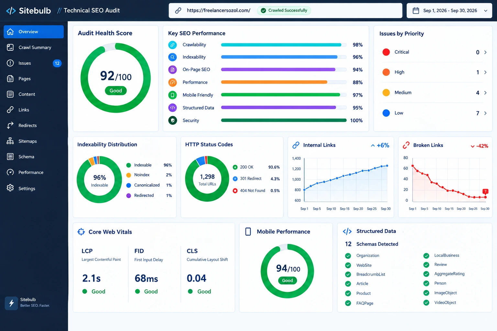Open the date range dropdown
Screen dimensions: 497x331
(x=449, y=11)
